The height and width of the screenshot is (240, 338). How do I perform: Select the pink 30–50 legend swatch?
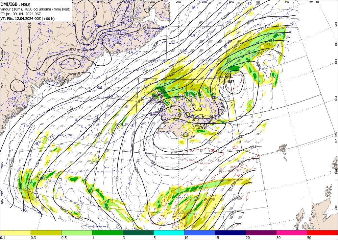[x=292, y=233]
